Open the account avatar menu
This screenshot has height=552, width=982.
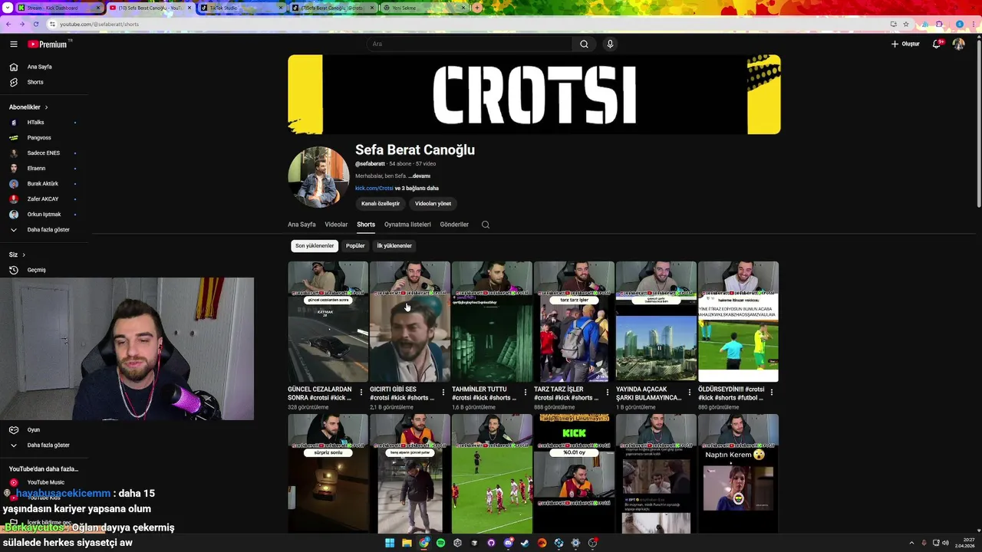[958, 44]
